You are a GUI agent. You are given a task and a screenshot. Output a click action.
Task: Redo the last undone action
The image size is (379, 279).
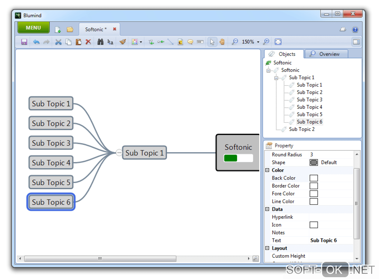click(46, 42)
